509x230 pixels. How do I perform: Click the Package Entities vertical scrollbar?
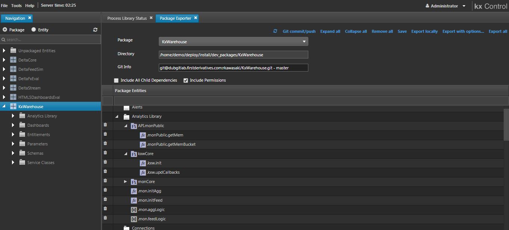click(x=506, y=125)
